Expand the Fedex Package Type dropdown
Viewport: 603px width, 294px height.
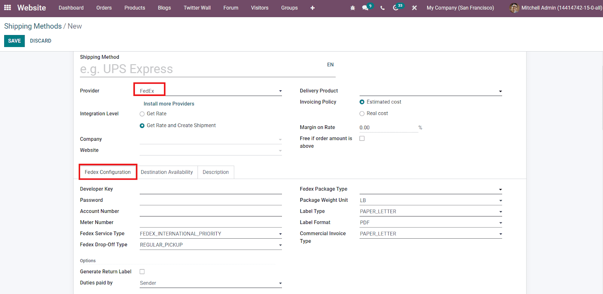pos(431,189)
